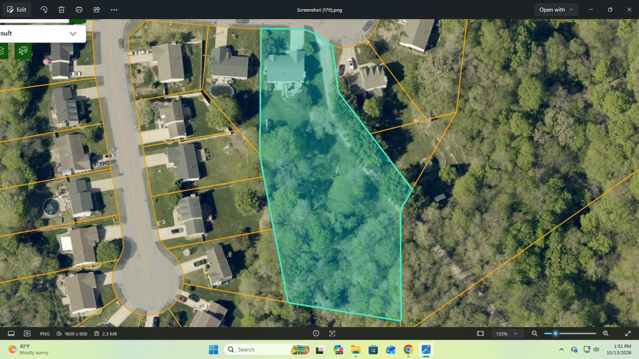The width and height of the screenshot is (639, 359).
Task: Delete the photo using trash icon
Action: pos(62,10)
